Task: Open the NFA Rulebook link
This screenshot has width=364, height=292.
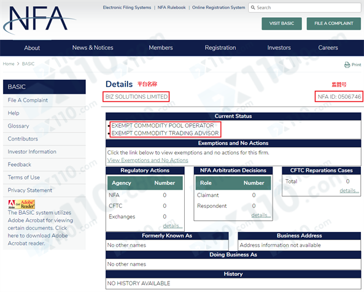Action: tap(171, 7)
